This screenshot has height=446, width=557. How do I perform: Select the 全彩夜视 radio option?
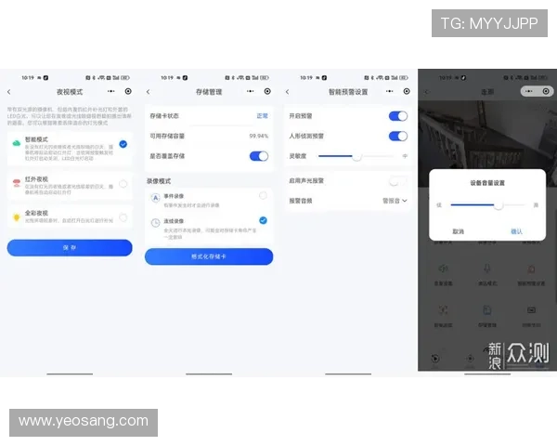click(123, 217)
